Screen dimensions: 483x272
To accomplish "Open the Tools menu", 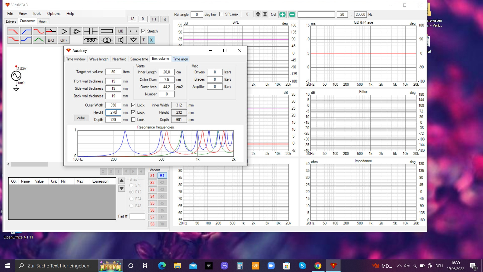I will pyautogui.click(x=37, y=14).
